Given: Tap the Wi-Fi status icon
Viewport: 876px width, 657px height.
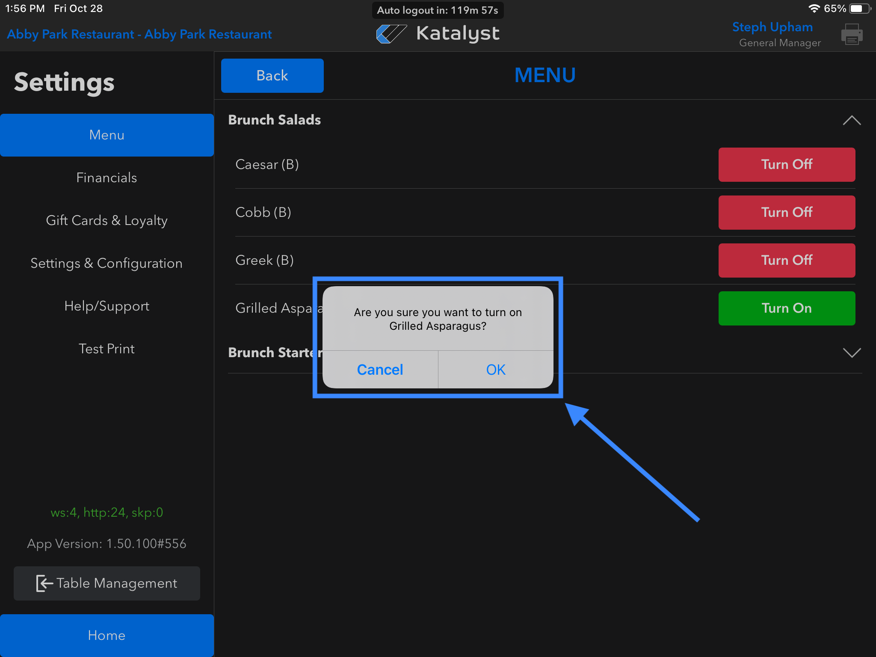Looking at the screenshot, I should click(814, 9).
